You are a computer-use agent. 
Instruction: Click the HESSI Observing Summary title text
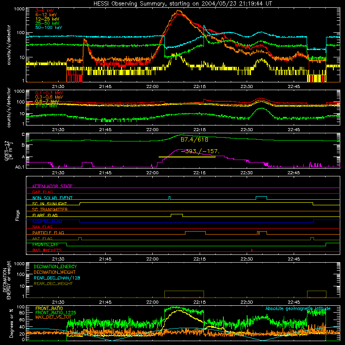(182, 4)
